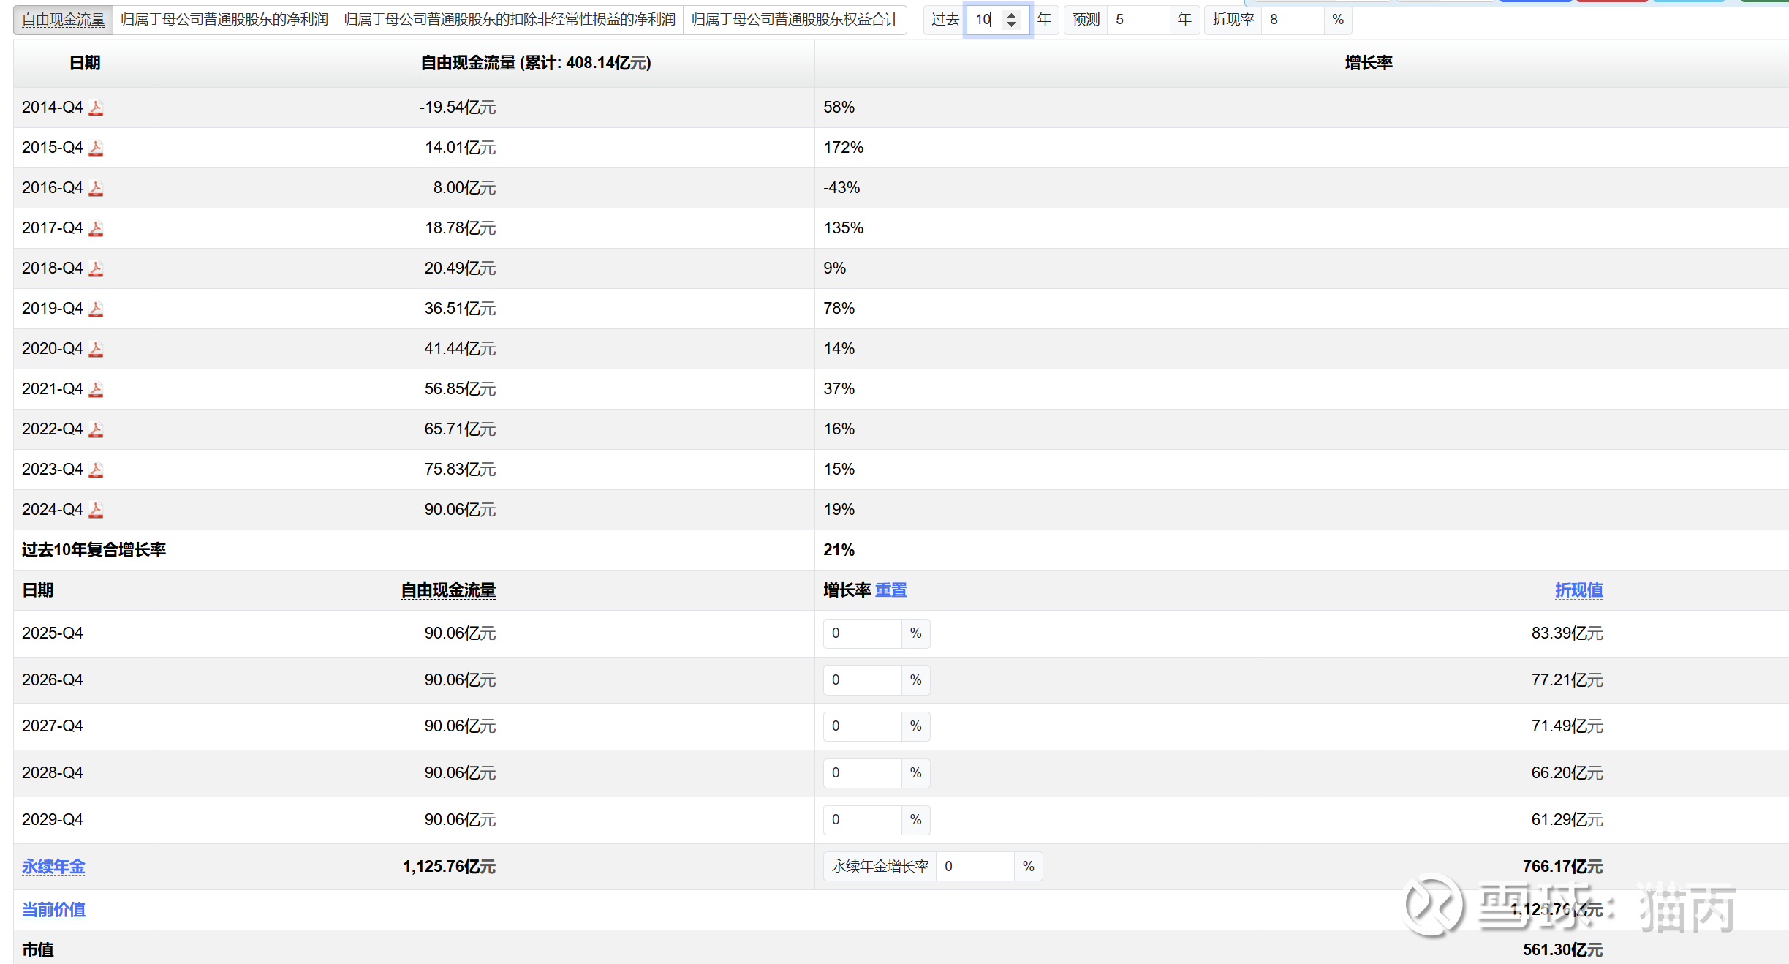Open the 永续年金 link
The height and width of the screenshot is (964, 1789).
click(53, 867)
